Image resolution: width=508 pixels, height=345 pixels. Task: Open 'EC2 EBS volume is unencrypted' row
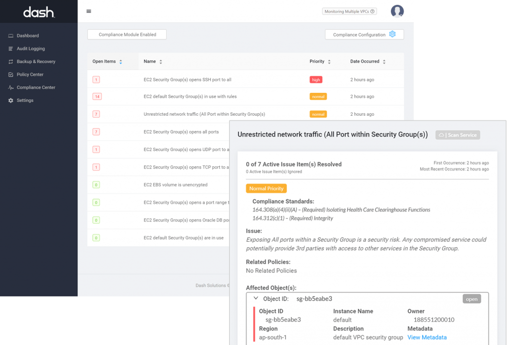(176, 185)
